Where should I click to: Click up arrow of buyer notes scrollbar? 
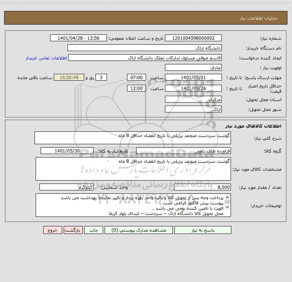227,197
